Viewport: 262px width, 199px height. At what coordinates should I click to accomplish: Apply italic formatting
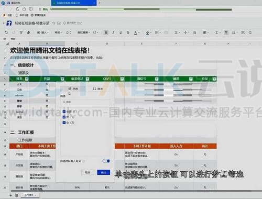coord(113,32)
